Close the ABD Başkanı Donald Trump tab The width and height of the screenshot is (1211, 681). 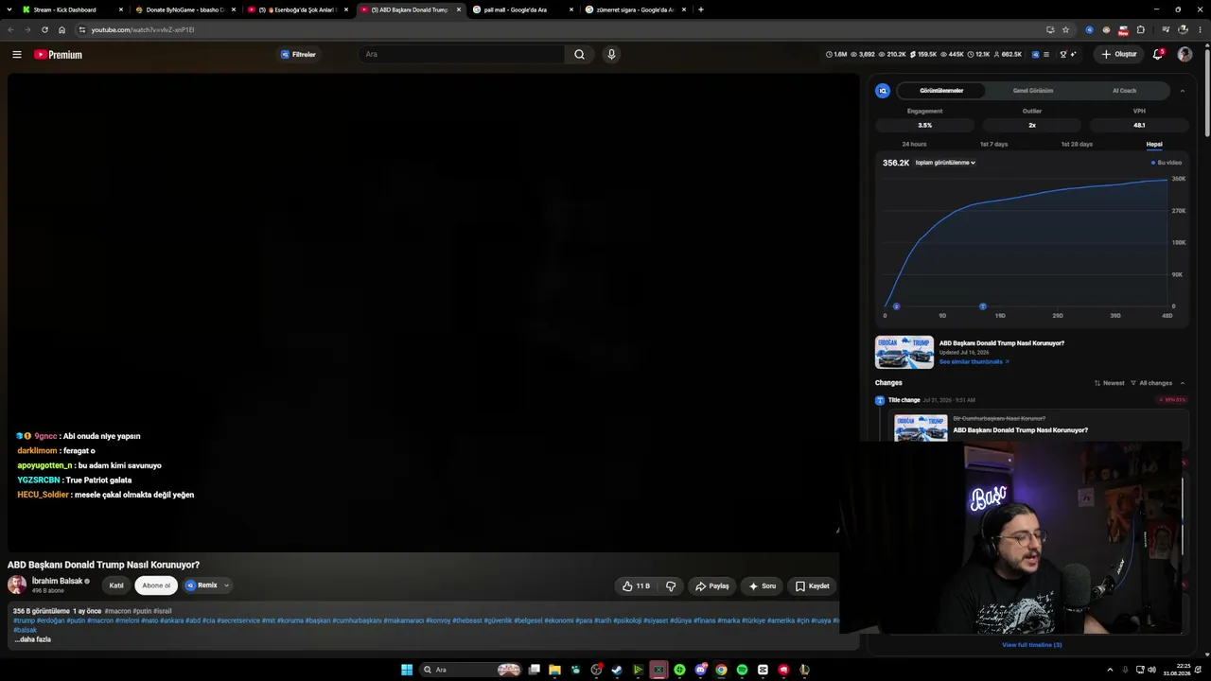point(459,9)
